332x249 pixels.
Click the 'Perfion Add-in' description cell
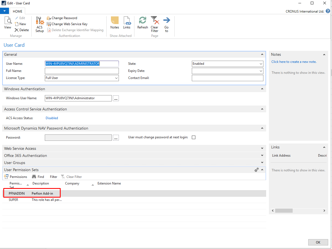42,194
